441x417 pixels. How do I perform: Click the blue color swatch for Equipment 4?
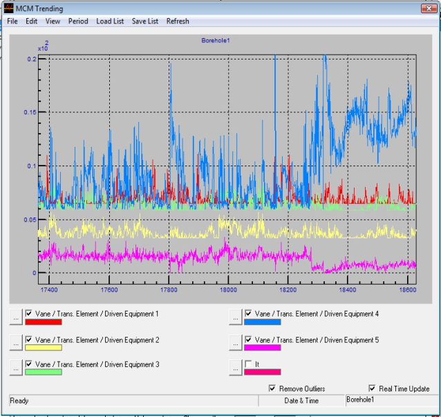point(263,322)
